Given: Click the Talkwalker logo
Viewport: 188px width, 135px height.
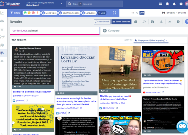Looking at the screenshot, I should pyautogui.click(x=10, y=4).
